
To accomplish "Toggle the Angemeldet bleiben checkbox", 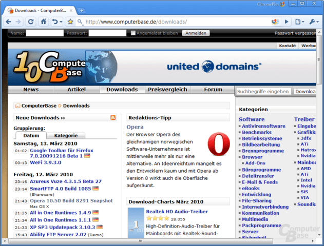I will (134, 33).
